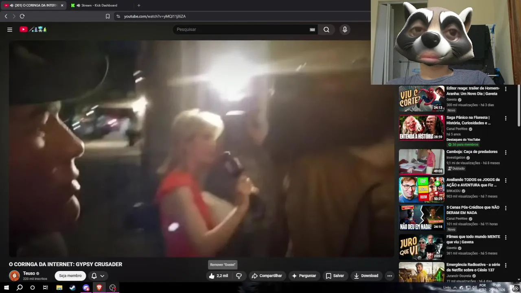
Task: Save the video with Salvar
Action: coord(335,276)
